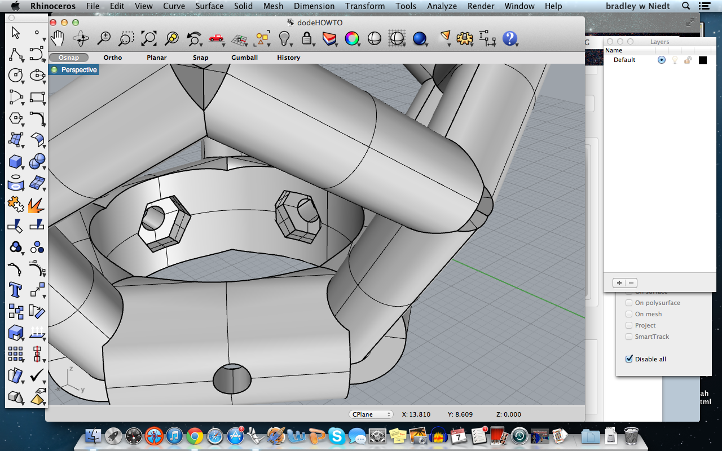This screenshot has height=451, width=722.
Task: Enable the Project checkbox
Action: pyautogui.click(x=629, y=325)
